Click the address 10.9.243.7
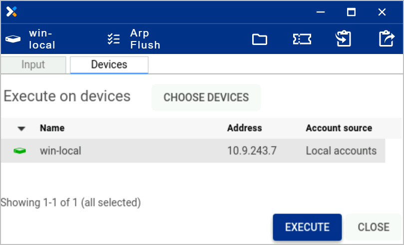The height and width of the screenshot is (245, 404). (x=252, y=150)
